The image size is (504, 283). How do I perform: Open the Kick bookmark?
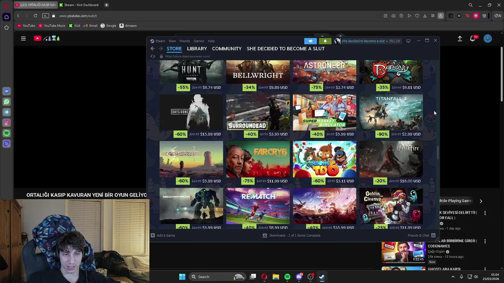pyautogui.click(x=74, y=26)
